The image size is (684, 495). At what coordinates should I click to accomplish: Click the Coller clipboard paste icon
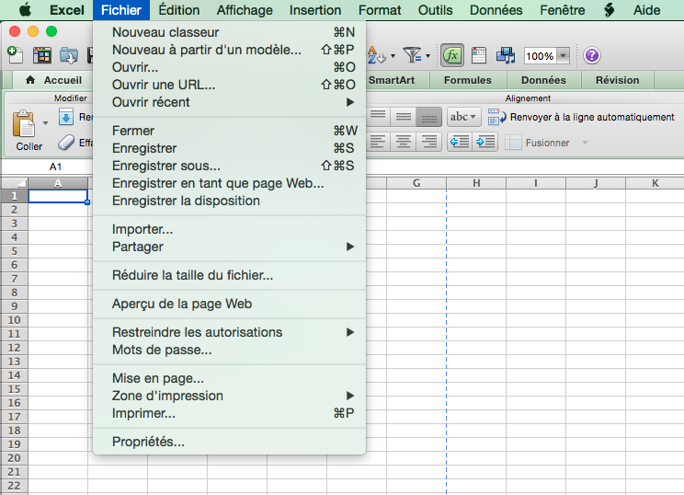(x=24, y=123)
